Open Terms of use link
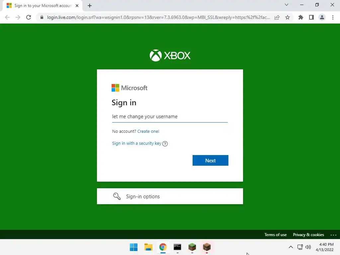This screenshot has width=340, height=255. point(275,235)
